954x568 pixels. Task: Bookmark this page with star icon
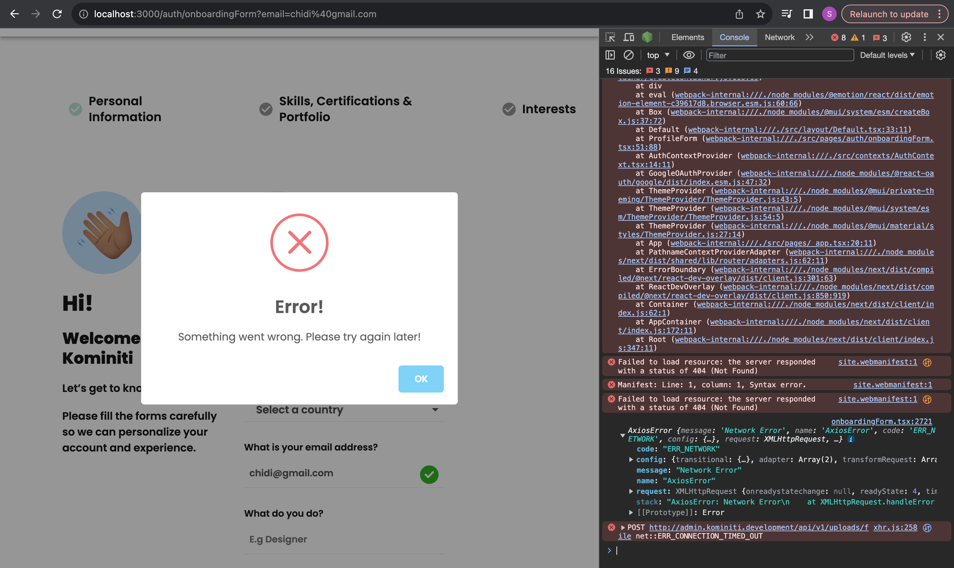[x=760, y=14]
